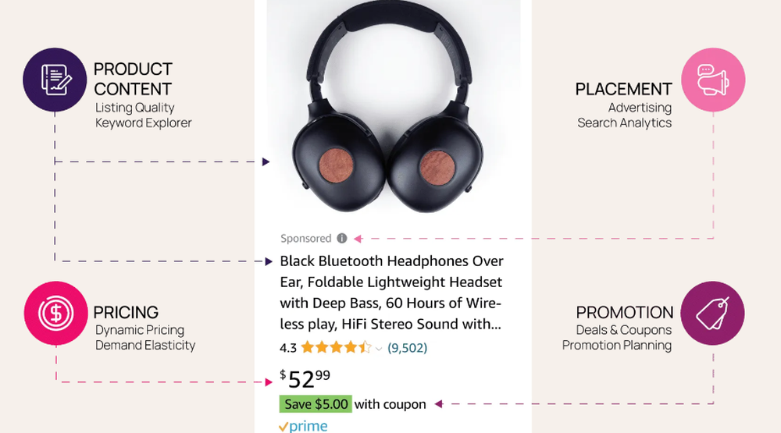This screenshot has height=433, width=781.
Task: Expand the rating breakdown chevron
Action: click(x=379, y=349)
